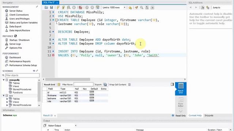Expand Tables under sys schema
This screenshot has height=131, width=234.
(x=7, y=99)
